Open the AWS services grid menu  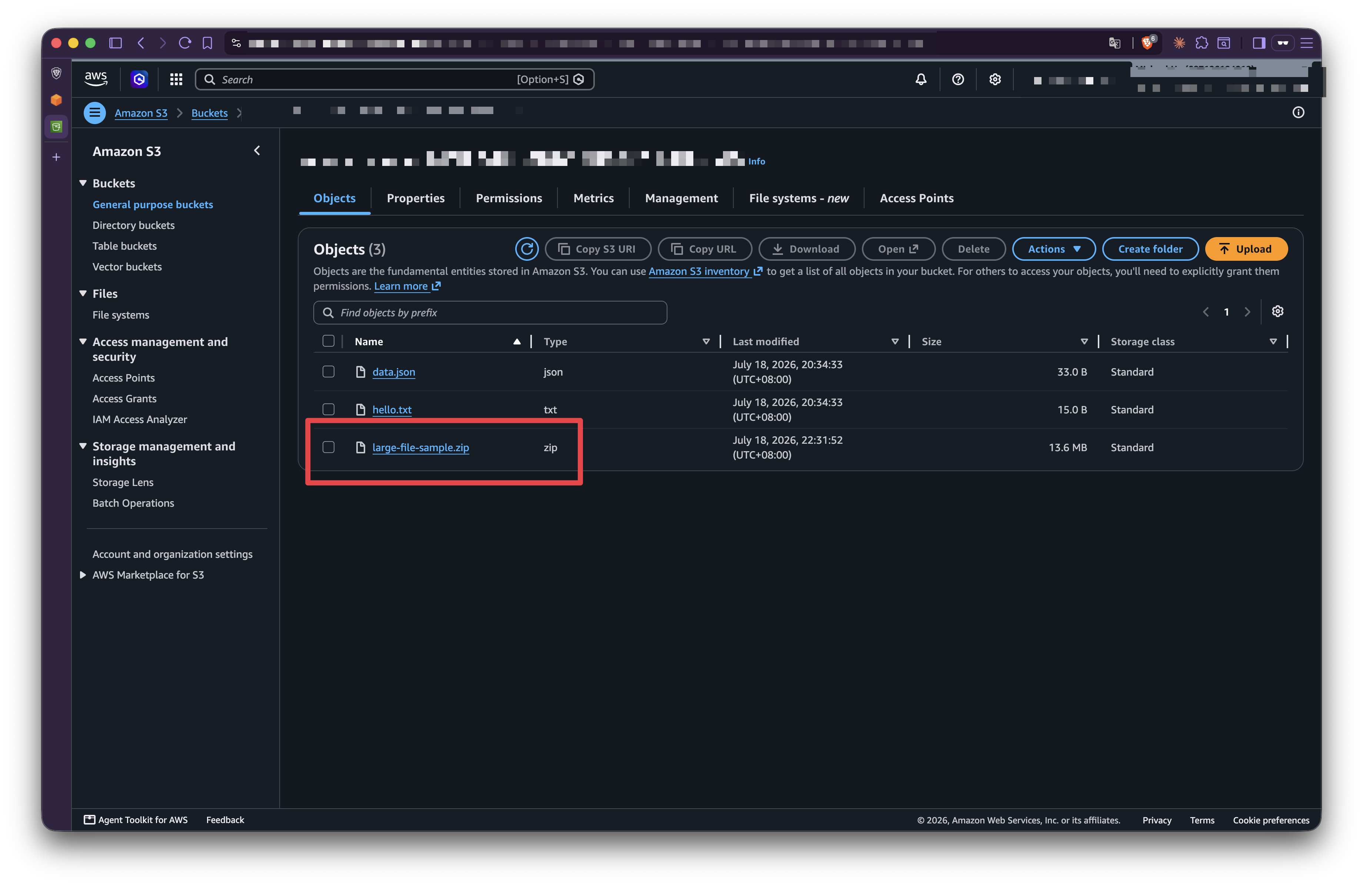point(176,79)
